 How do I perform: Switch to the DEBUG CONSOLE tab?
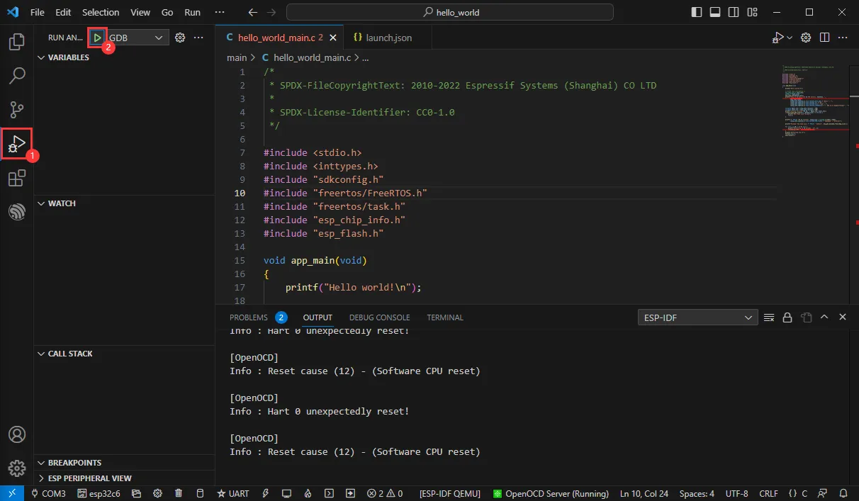tap(379, 317)
